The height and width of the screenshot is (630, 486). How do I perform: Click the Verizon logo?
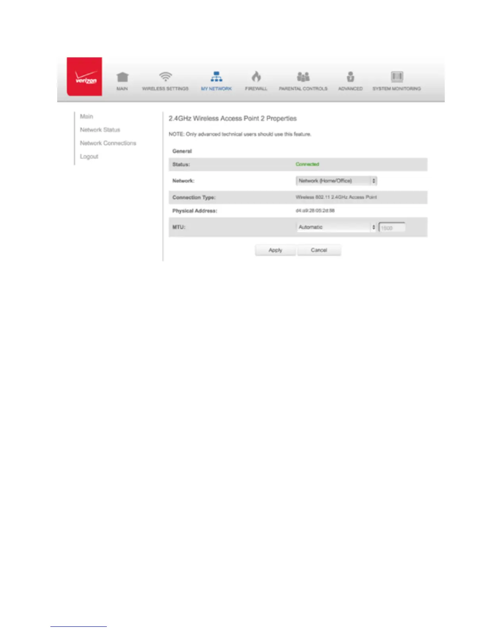coord(84,77)
